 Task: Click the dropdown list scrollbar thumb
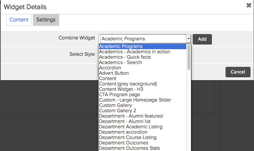pyautogui.click(x=189, y=57)
